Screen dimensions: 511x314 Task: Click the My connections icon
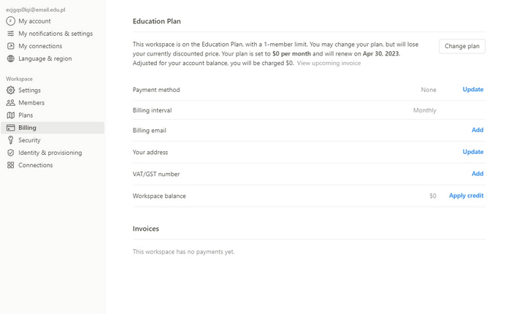(10, 46)
